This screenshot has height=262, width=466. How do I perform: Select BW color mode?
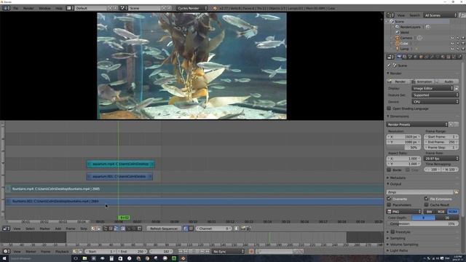[x=430, y=212]
